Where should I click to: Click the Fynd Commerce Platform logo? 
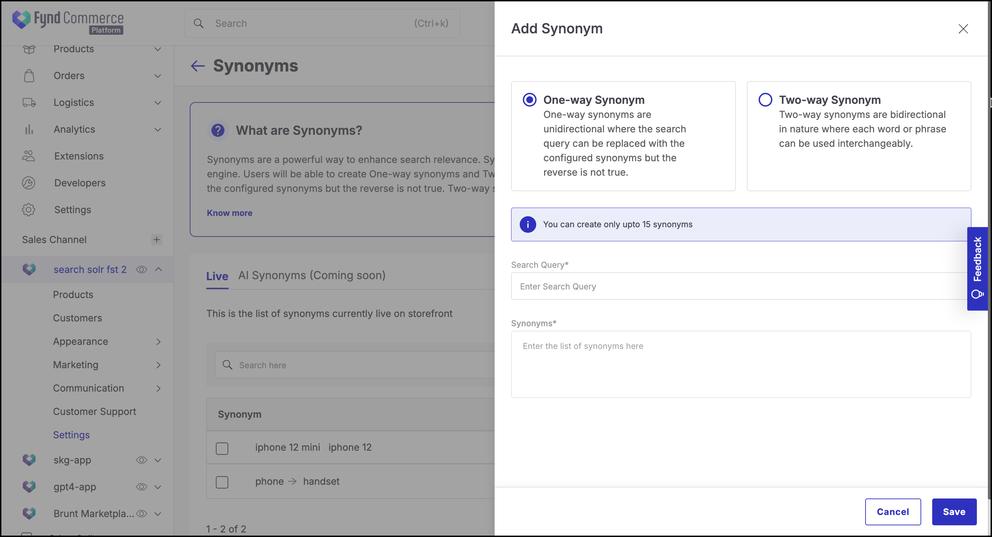tap(68, 22)
